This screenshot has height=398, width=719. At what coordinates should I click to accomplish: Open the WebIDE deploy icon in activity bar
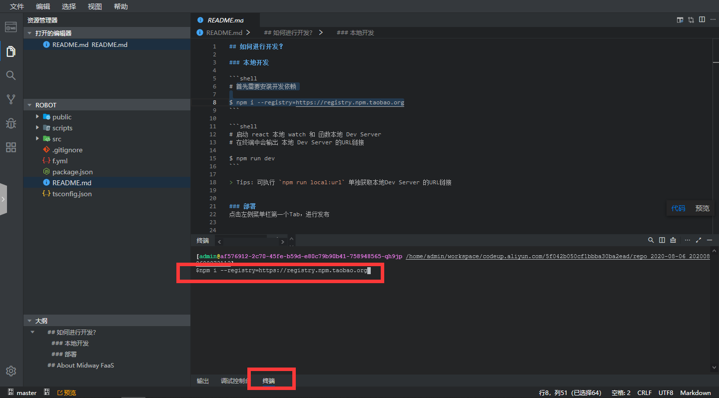click(x=11, y=27)
